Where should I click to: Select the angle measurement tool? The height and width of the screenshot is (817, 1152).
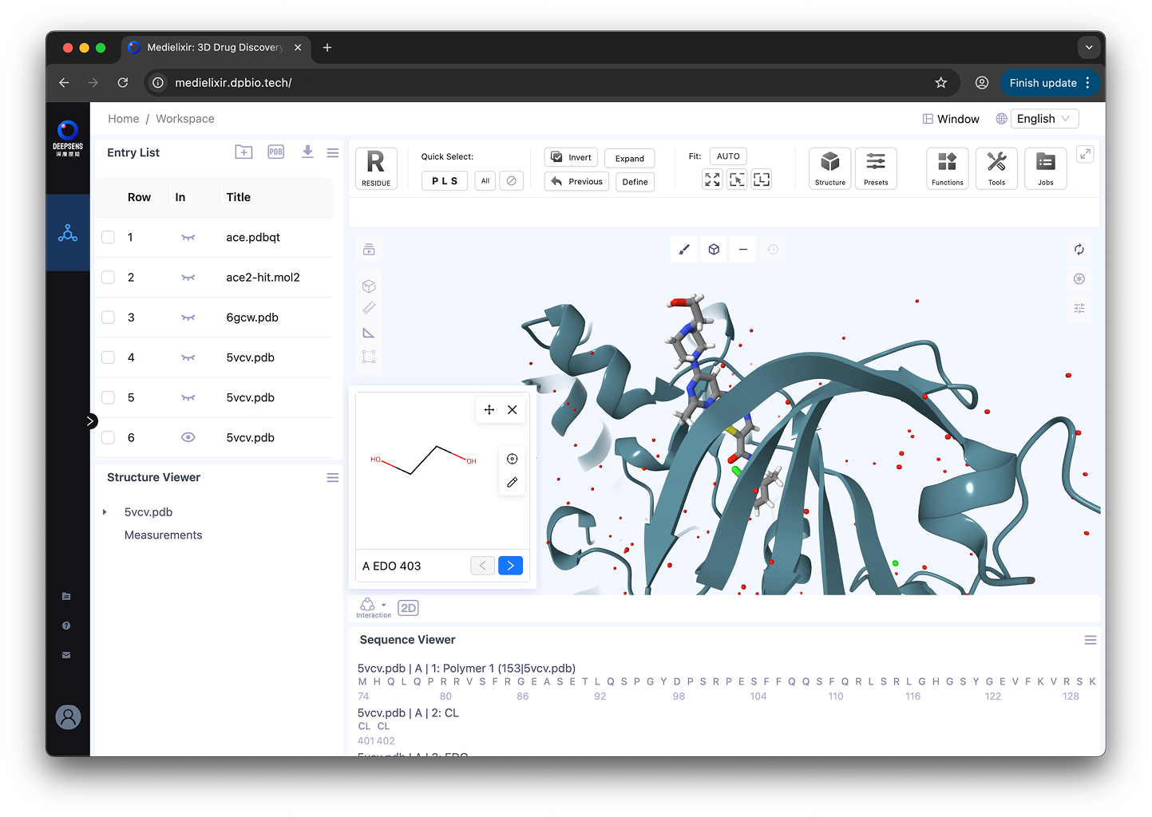pos(369,333)
